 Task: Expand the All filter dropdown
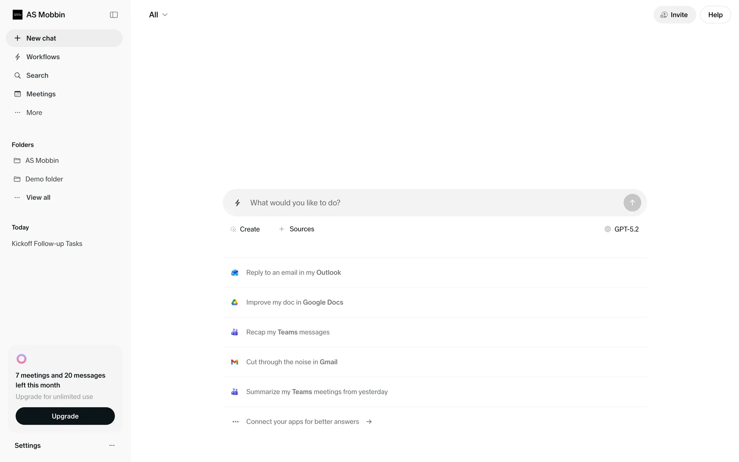158,15
